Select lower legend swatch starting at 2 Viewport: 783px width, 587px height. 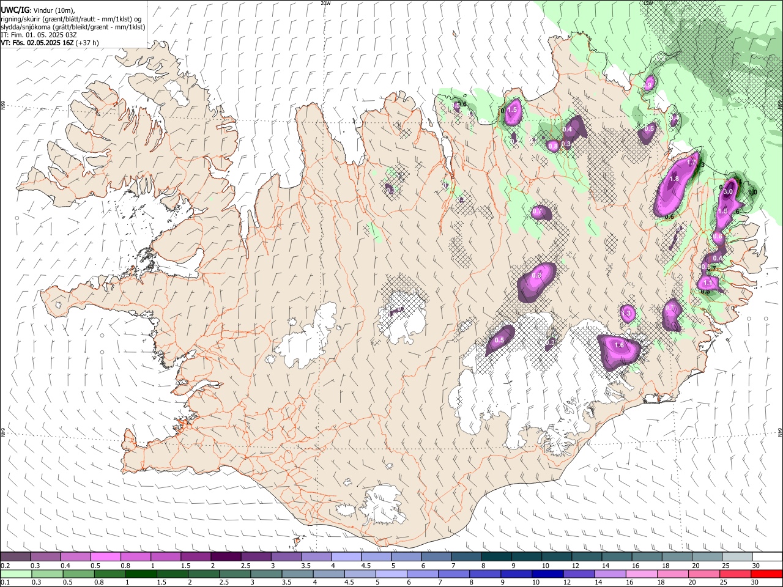[203, 574]
